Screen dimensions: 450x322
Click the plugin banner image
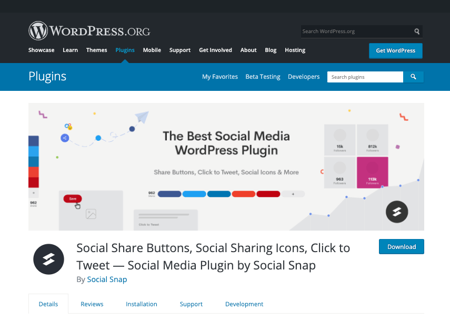tap(226, 167)
